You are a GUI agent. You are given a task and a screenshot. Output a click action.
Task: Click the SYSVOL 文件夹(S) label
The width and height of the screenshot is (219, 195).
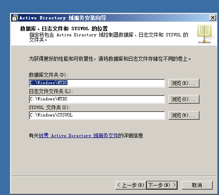tap(50, 107)
